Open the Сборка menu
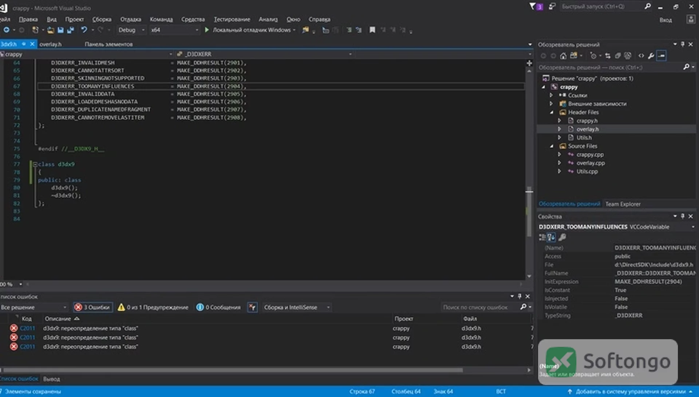 click(102, 19)
